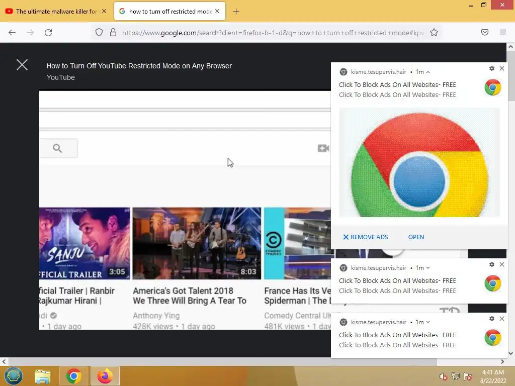The width and height of the screenshot is (515, 386).
Task: Open the Firefox hamburger menu
Action: point(502,32)
